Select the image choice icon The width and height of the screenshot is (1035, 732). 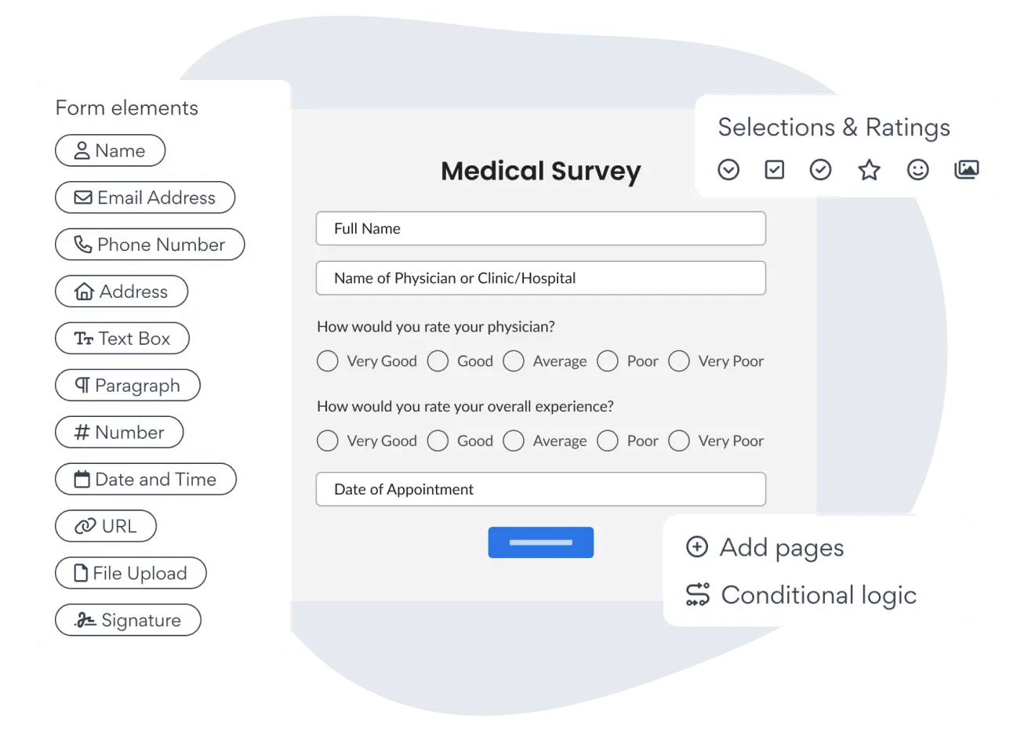966,169
